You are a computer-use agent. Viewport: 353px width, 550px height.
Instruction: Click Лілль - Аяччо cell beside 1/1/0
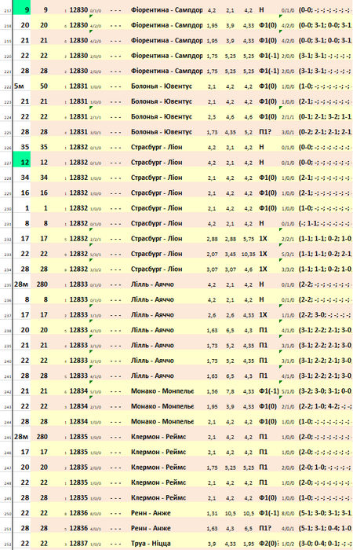(152, 314)
